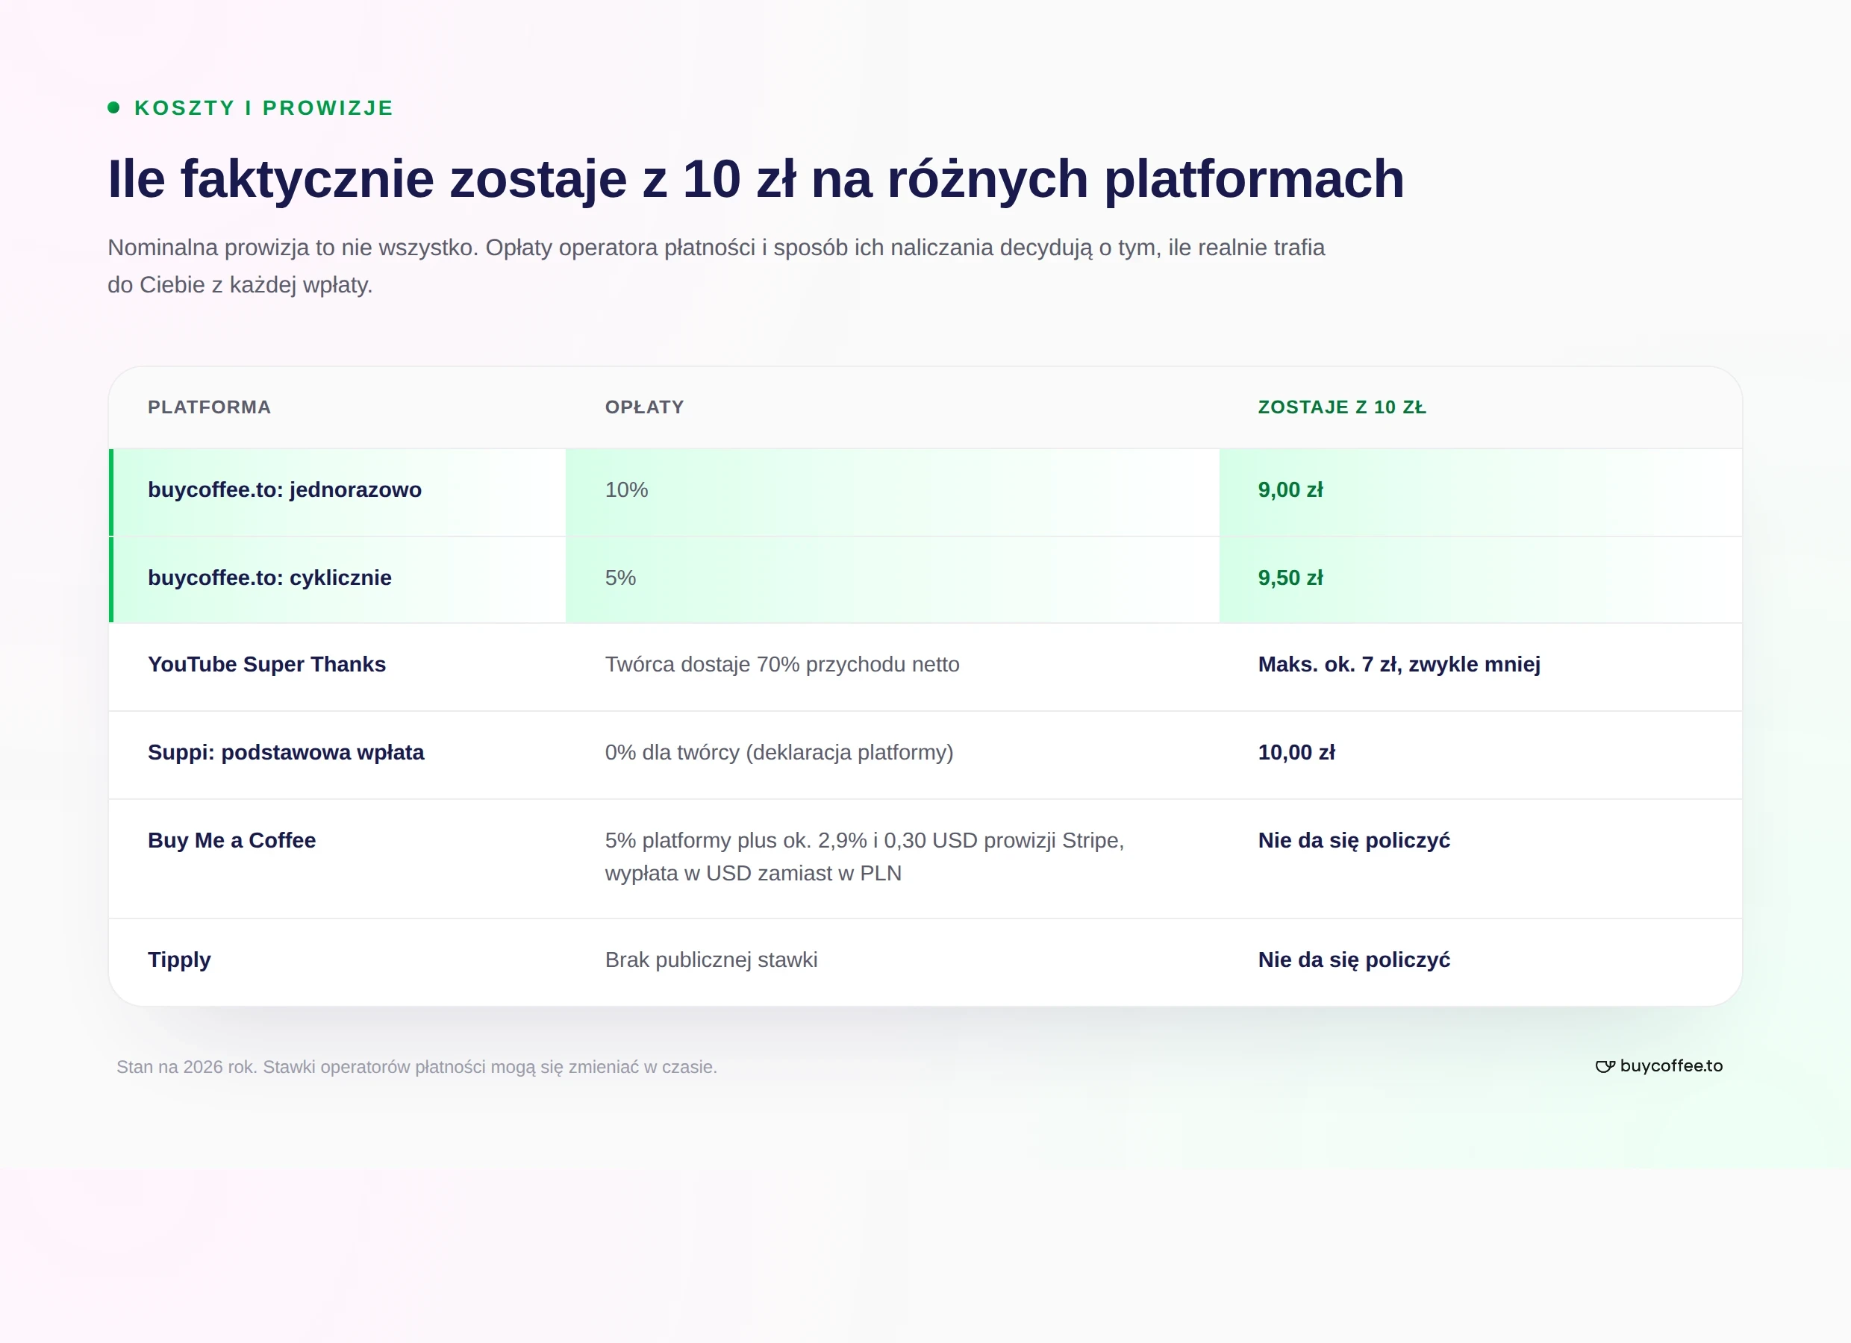Click the Stripe fee description for Buy Me a Coffee
This screenshot has width=1851, height=1343.
[864, 857]
